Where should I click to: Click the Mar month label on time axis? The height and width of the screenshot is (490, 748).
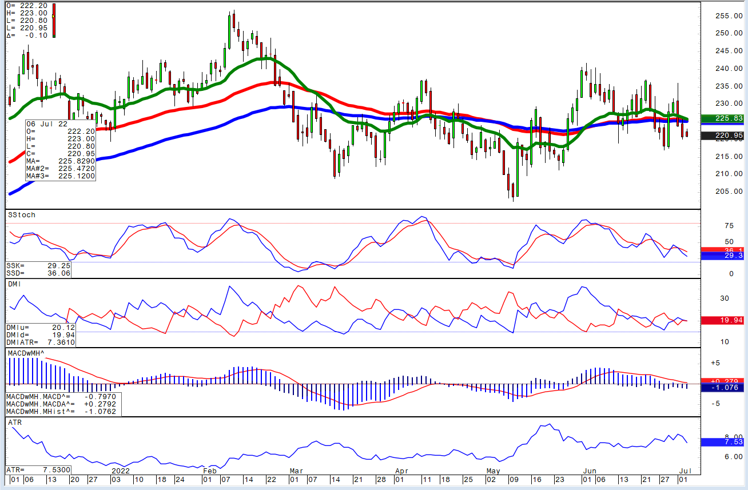[296, 471]
